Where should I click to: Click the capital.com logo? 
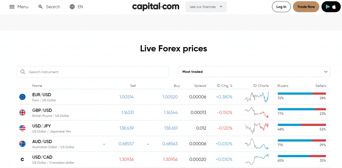pos(156,7)
